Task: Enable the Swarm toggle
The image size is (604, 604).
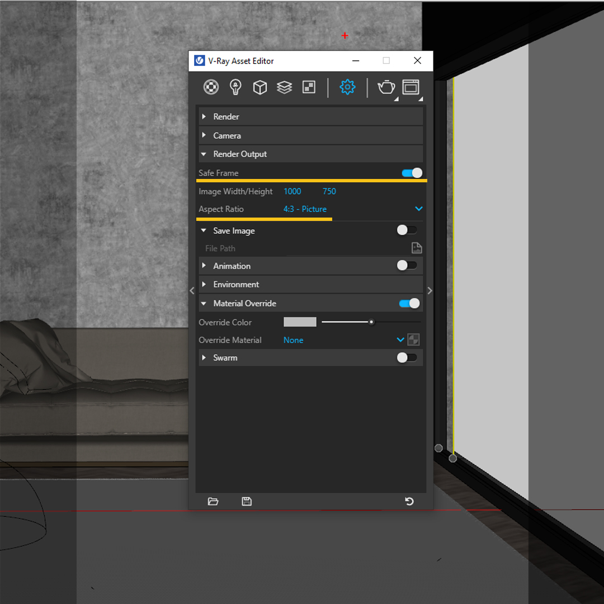Action: (407, 357)
